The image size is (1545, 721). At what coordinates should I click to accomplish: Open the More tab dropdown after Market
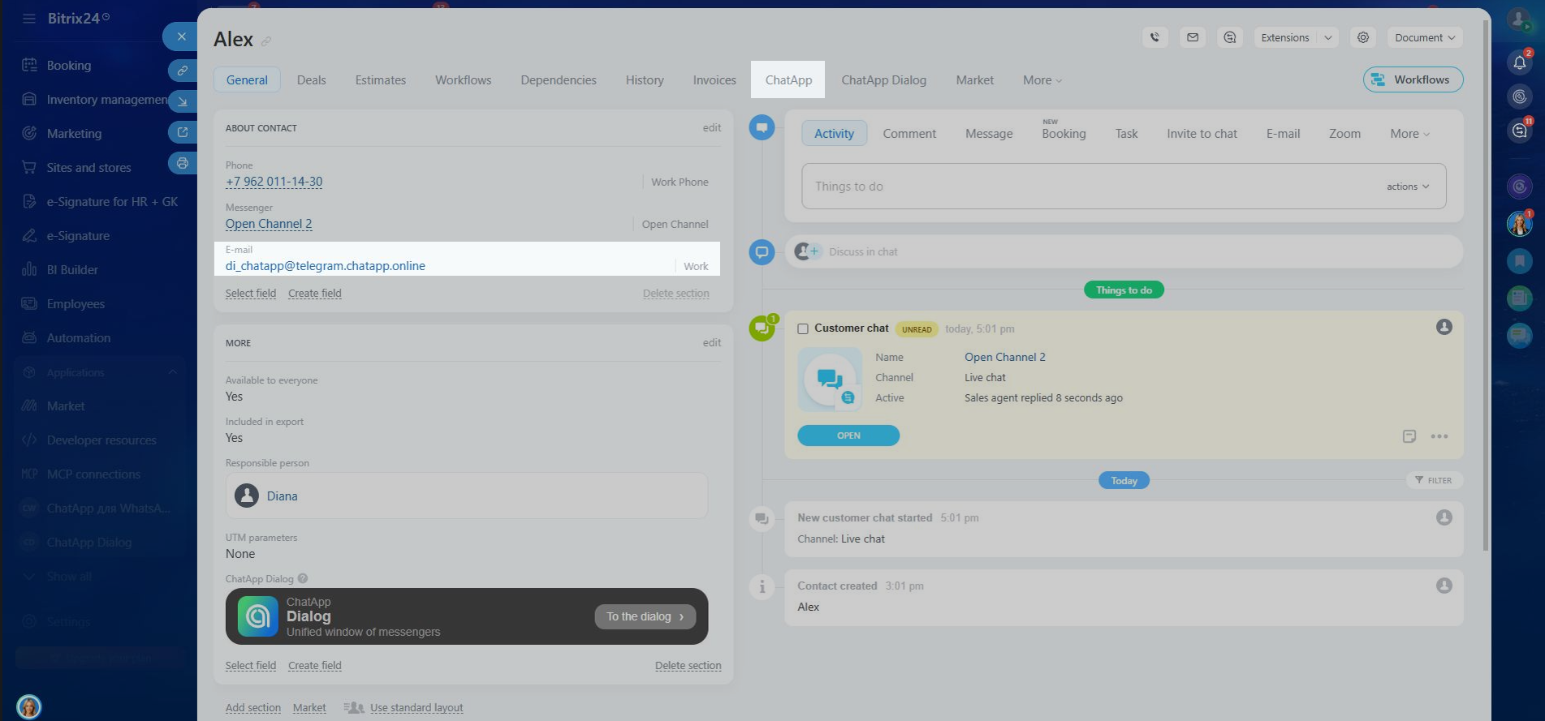tap(1042, 80)
